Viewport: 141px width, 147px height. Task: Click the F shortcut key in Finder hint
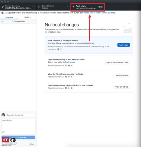[x=72, y=77]
